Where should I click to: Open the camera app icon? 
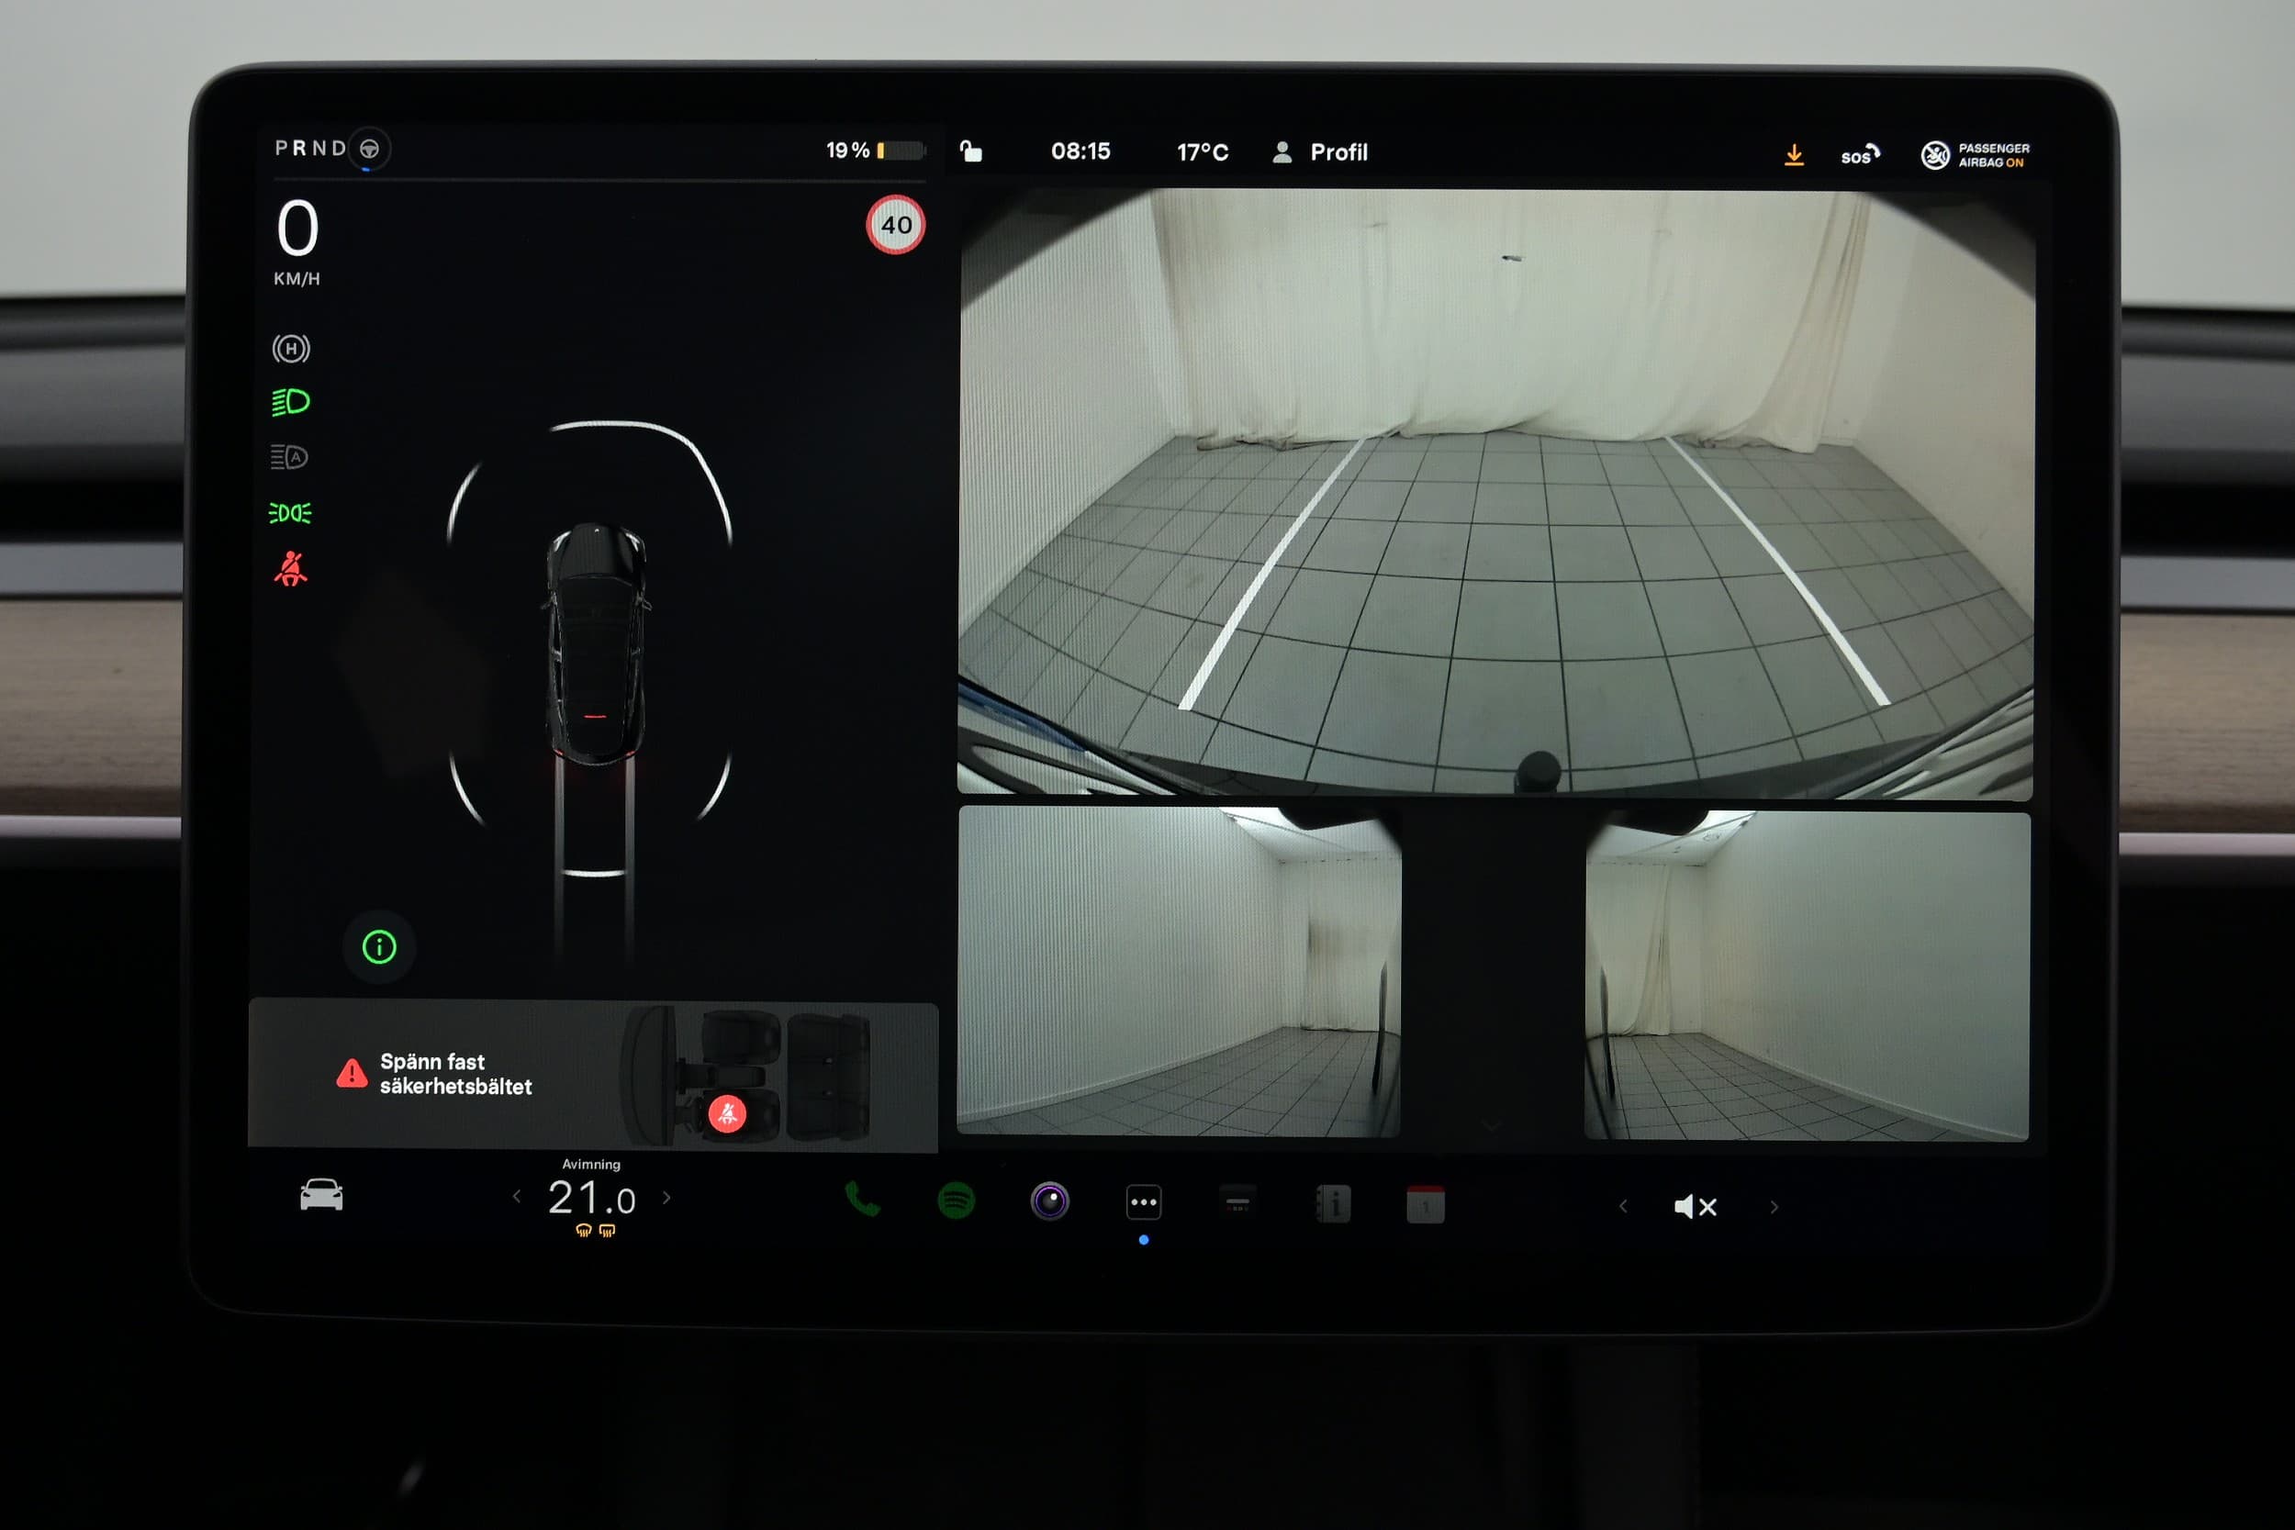point(1050,1201)
